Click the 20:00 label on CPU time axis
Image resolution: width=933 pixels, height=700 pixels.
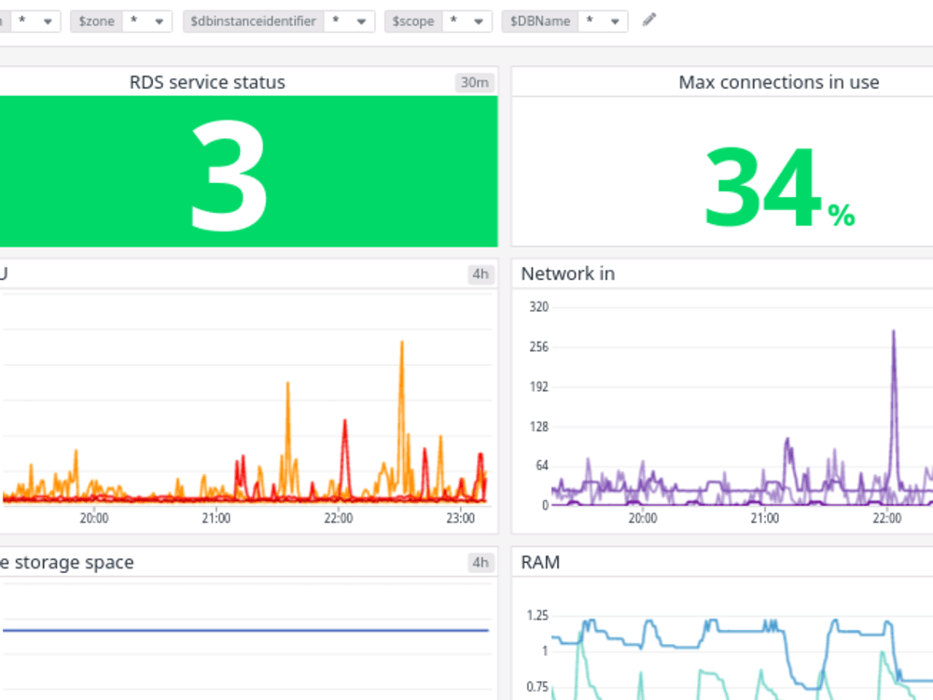pos(94,518)
